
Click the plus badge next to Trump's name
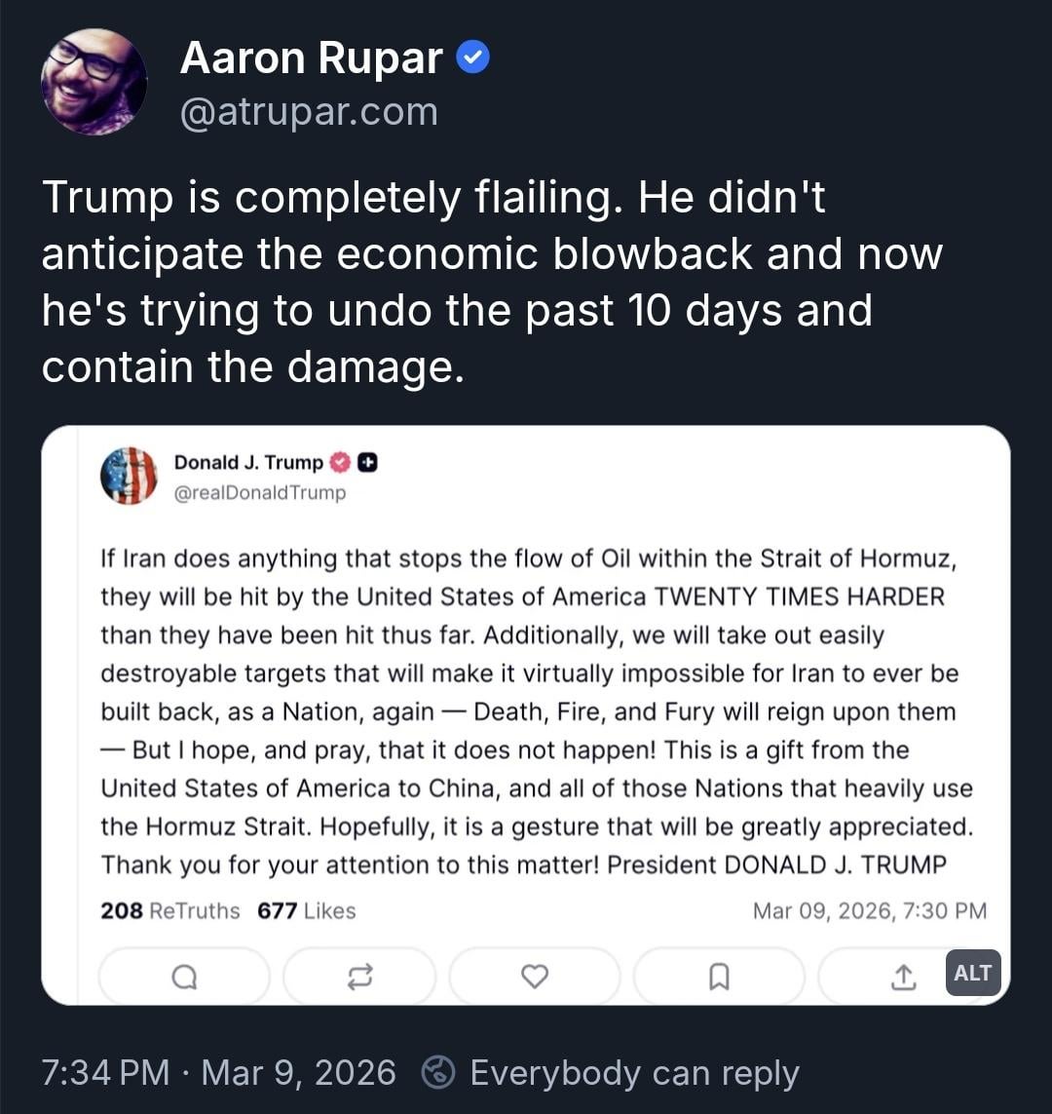368,463
